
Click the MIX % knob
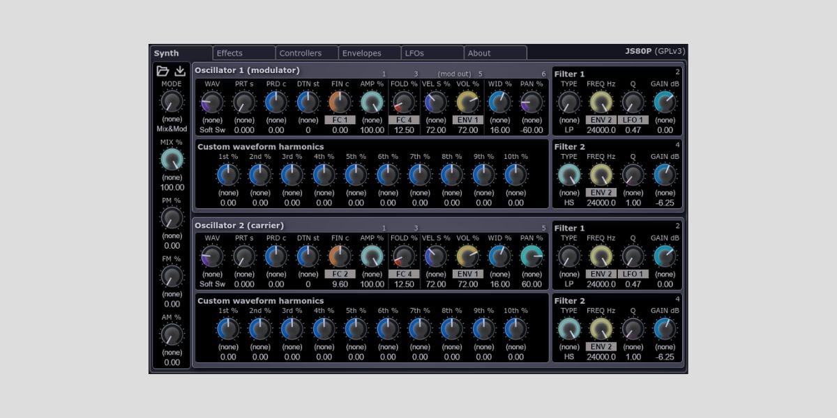tap(172, 160)
